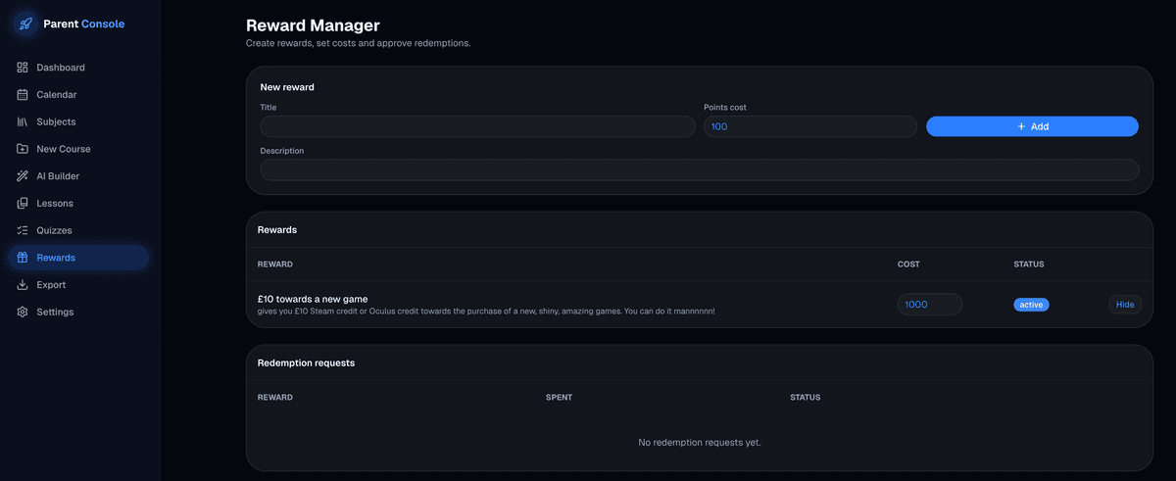Click the Reward Manager heading
Viewport: 1176px width, 481px height.
click(x=313, y=25)
